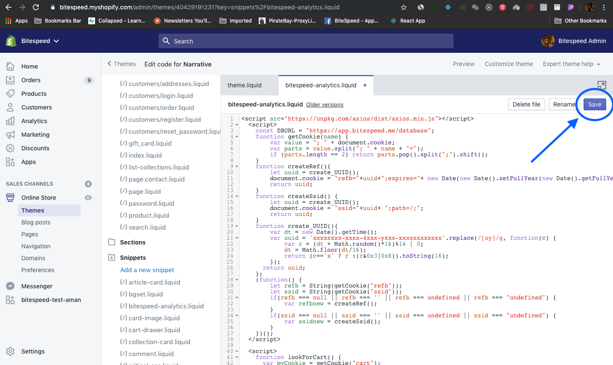Open the Chrome three-dot menu
Image resolution: width=613 pixels, height=365 pixels.
pyautogui.click(x=604, y=7)
